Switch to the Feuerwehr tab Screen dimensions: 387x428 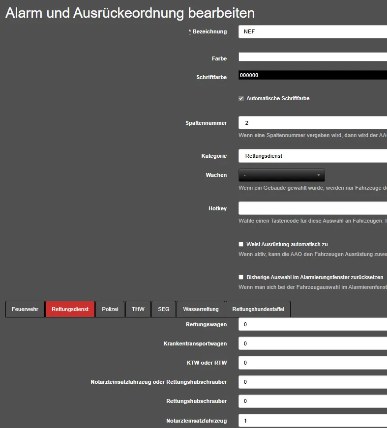tap(25, 309)
